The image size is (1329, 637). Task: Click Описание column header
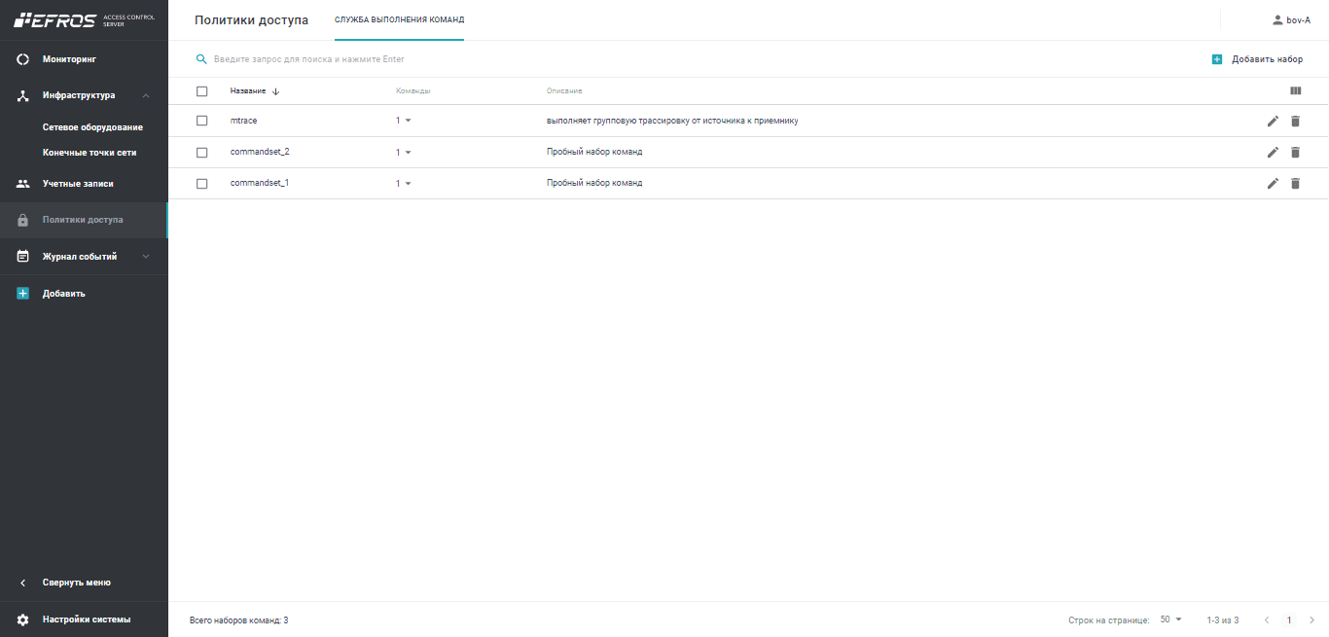[x=564, y=91]
